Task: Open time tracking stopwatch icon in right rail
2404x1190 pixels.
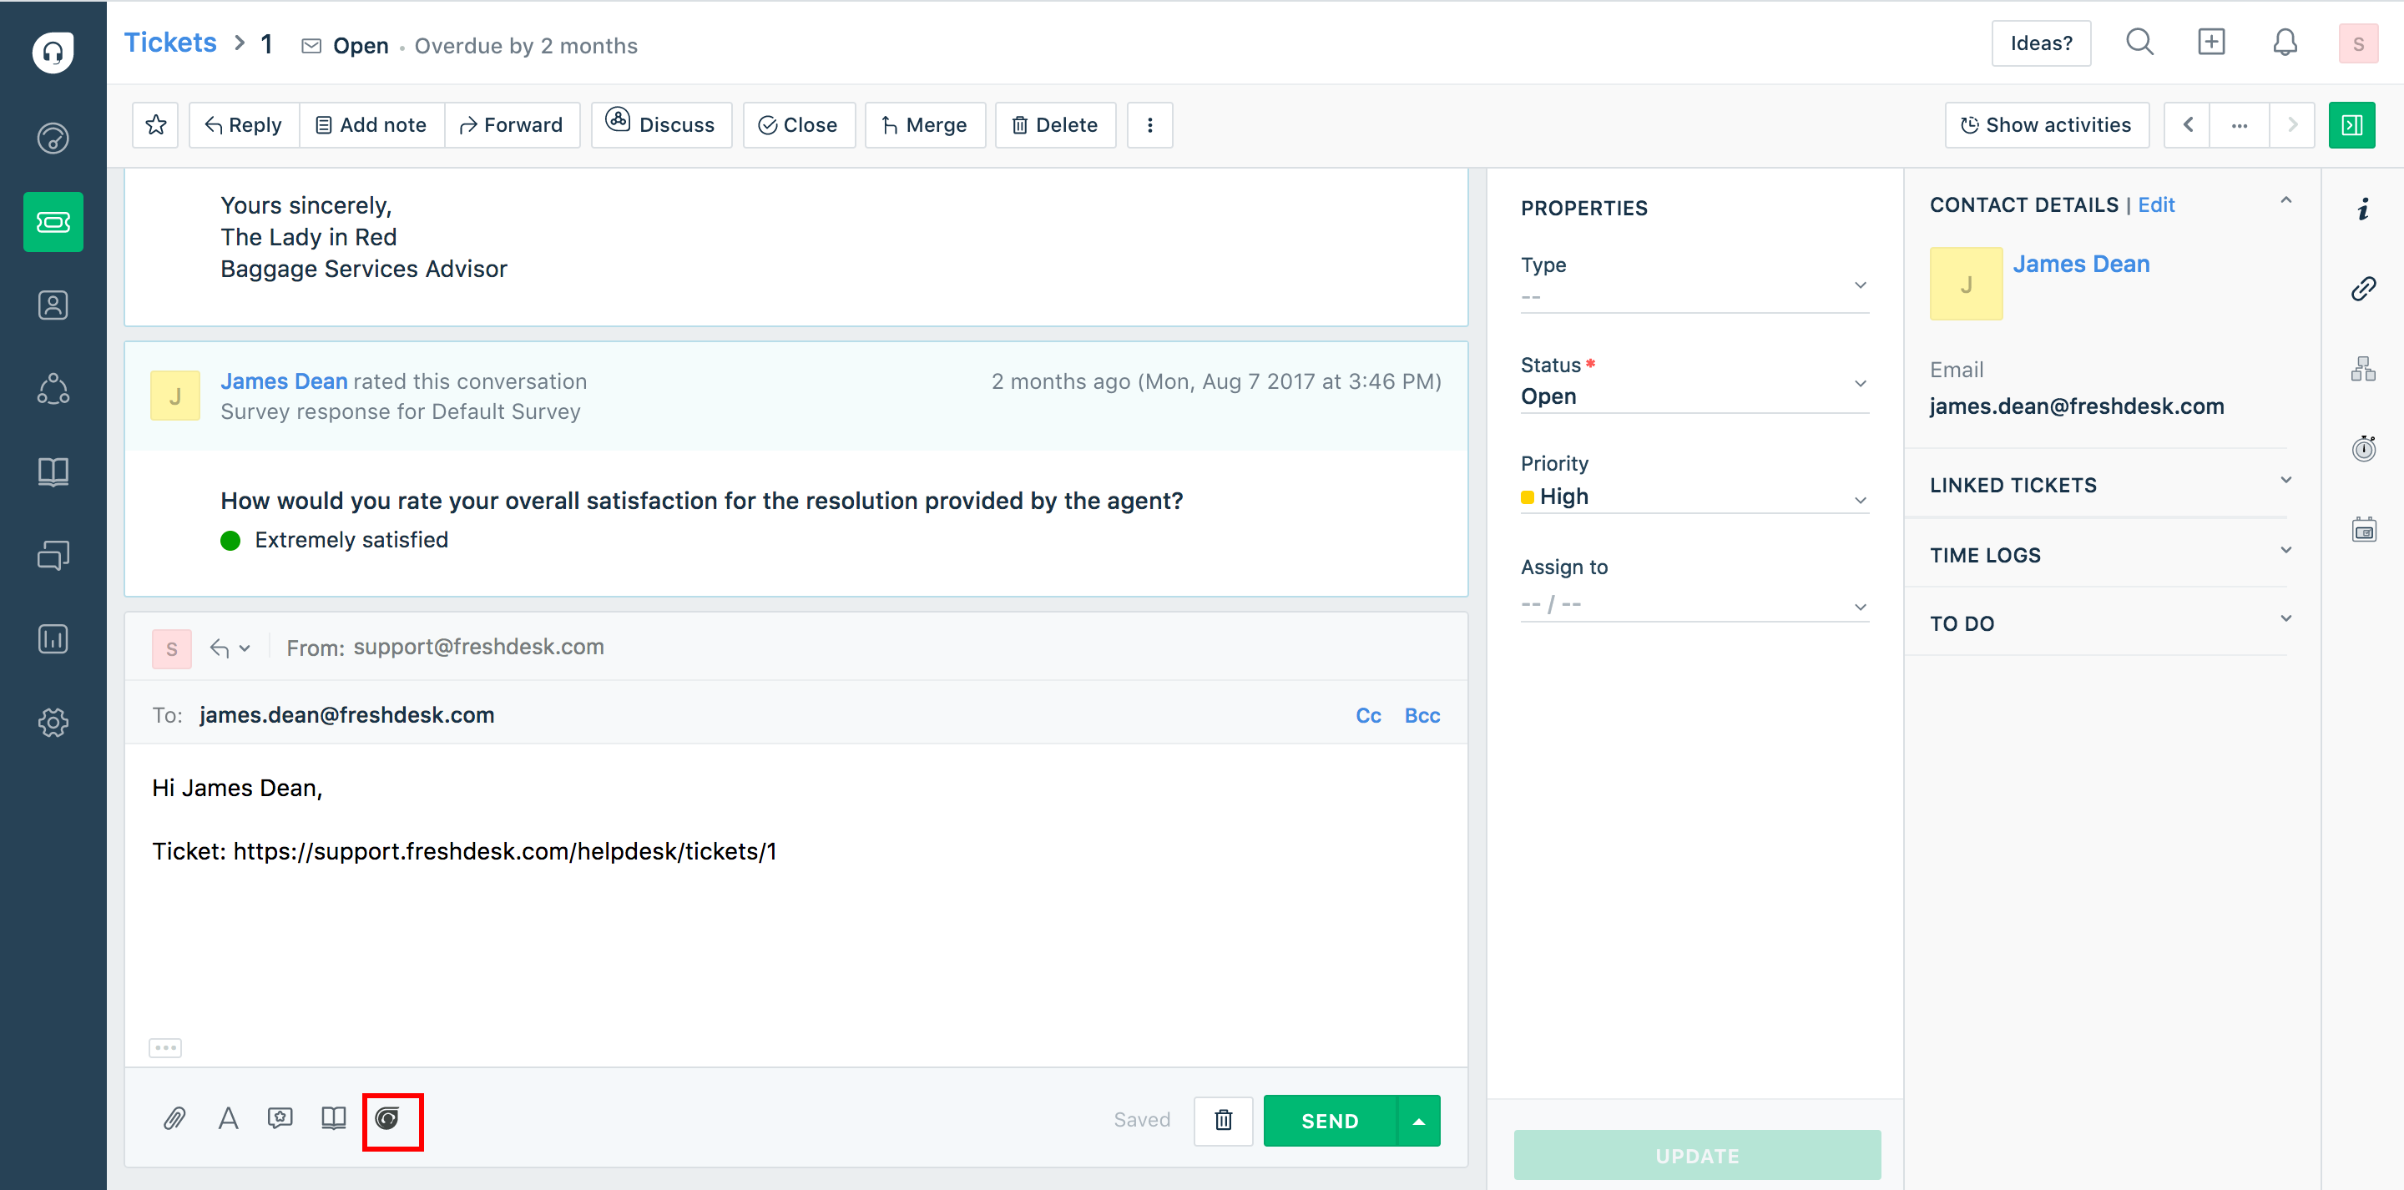Action: [x=2363, y=449]
